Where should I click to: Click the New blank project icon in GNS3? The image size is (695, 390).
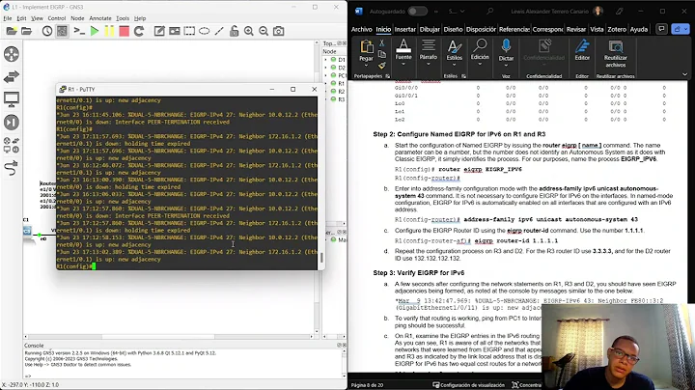click(x=12, y=31)
